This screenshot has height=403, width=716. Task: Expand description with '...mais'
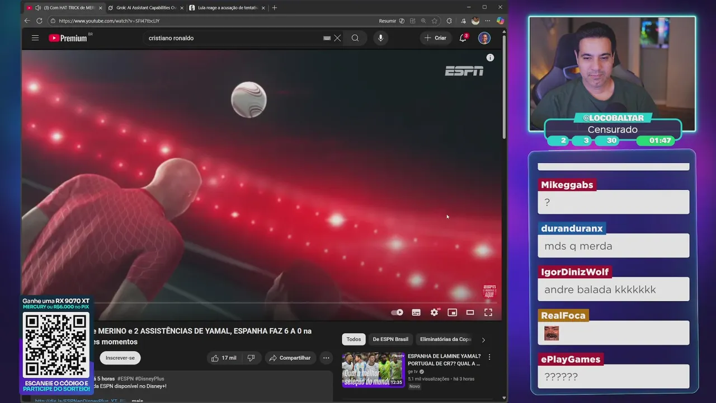pyautogui.click(x=137, y=400)
